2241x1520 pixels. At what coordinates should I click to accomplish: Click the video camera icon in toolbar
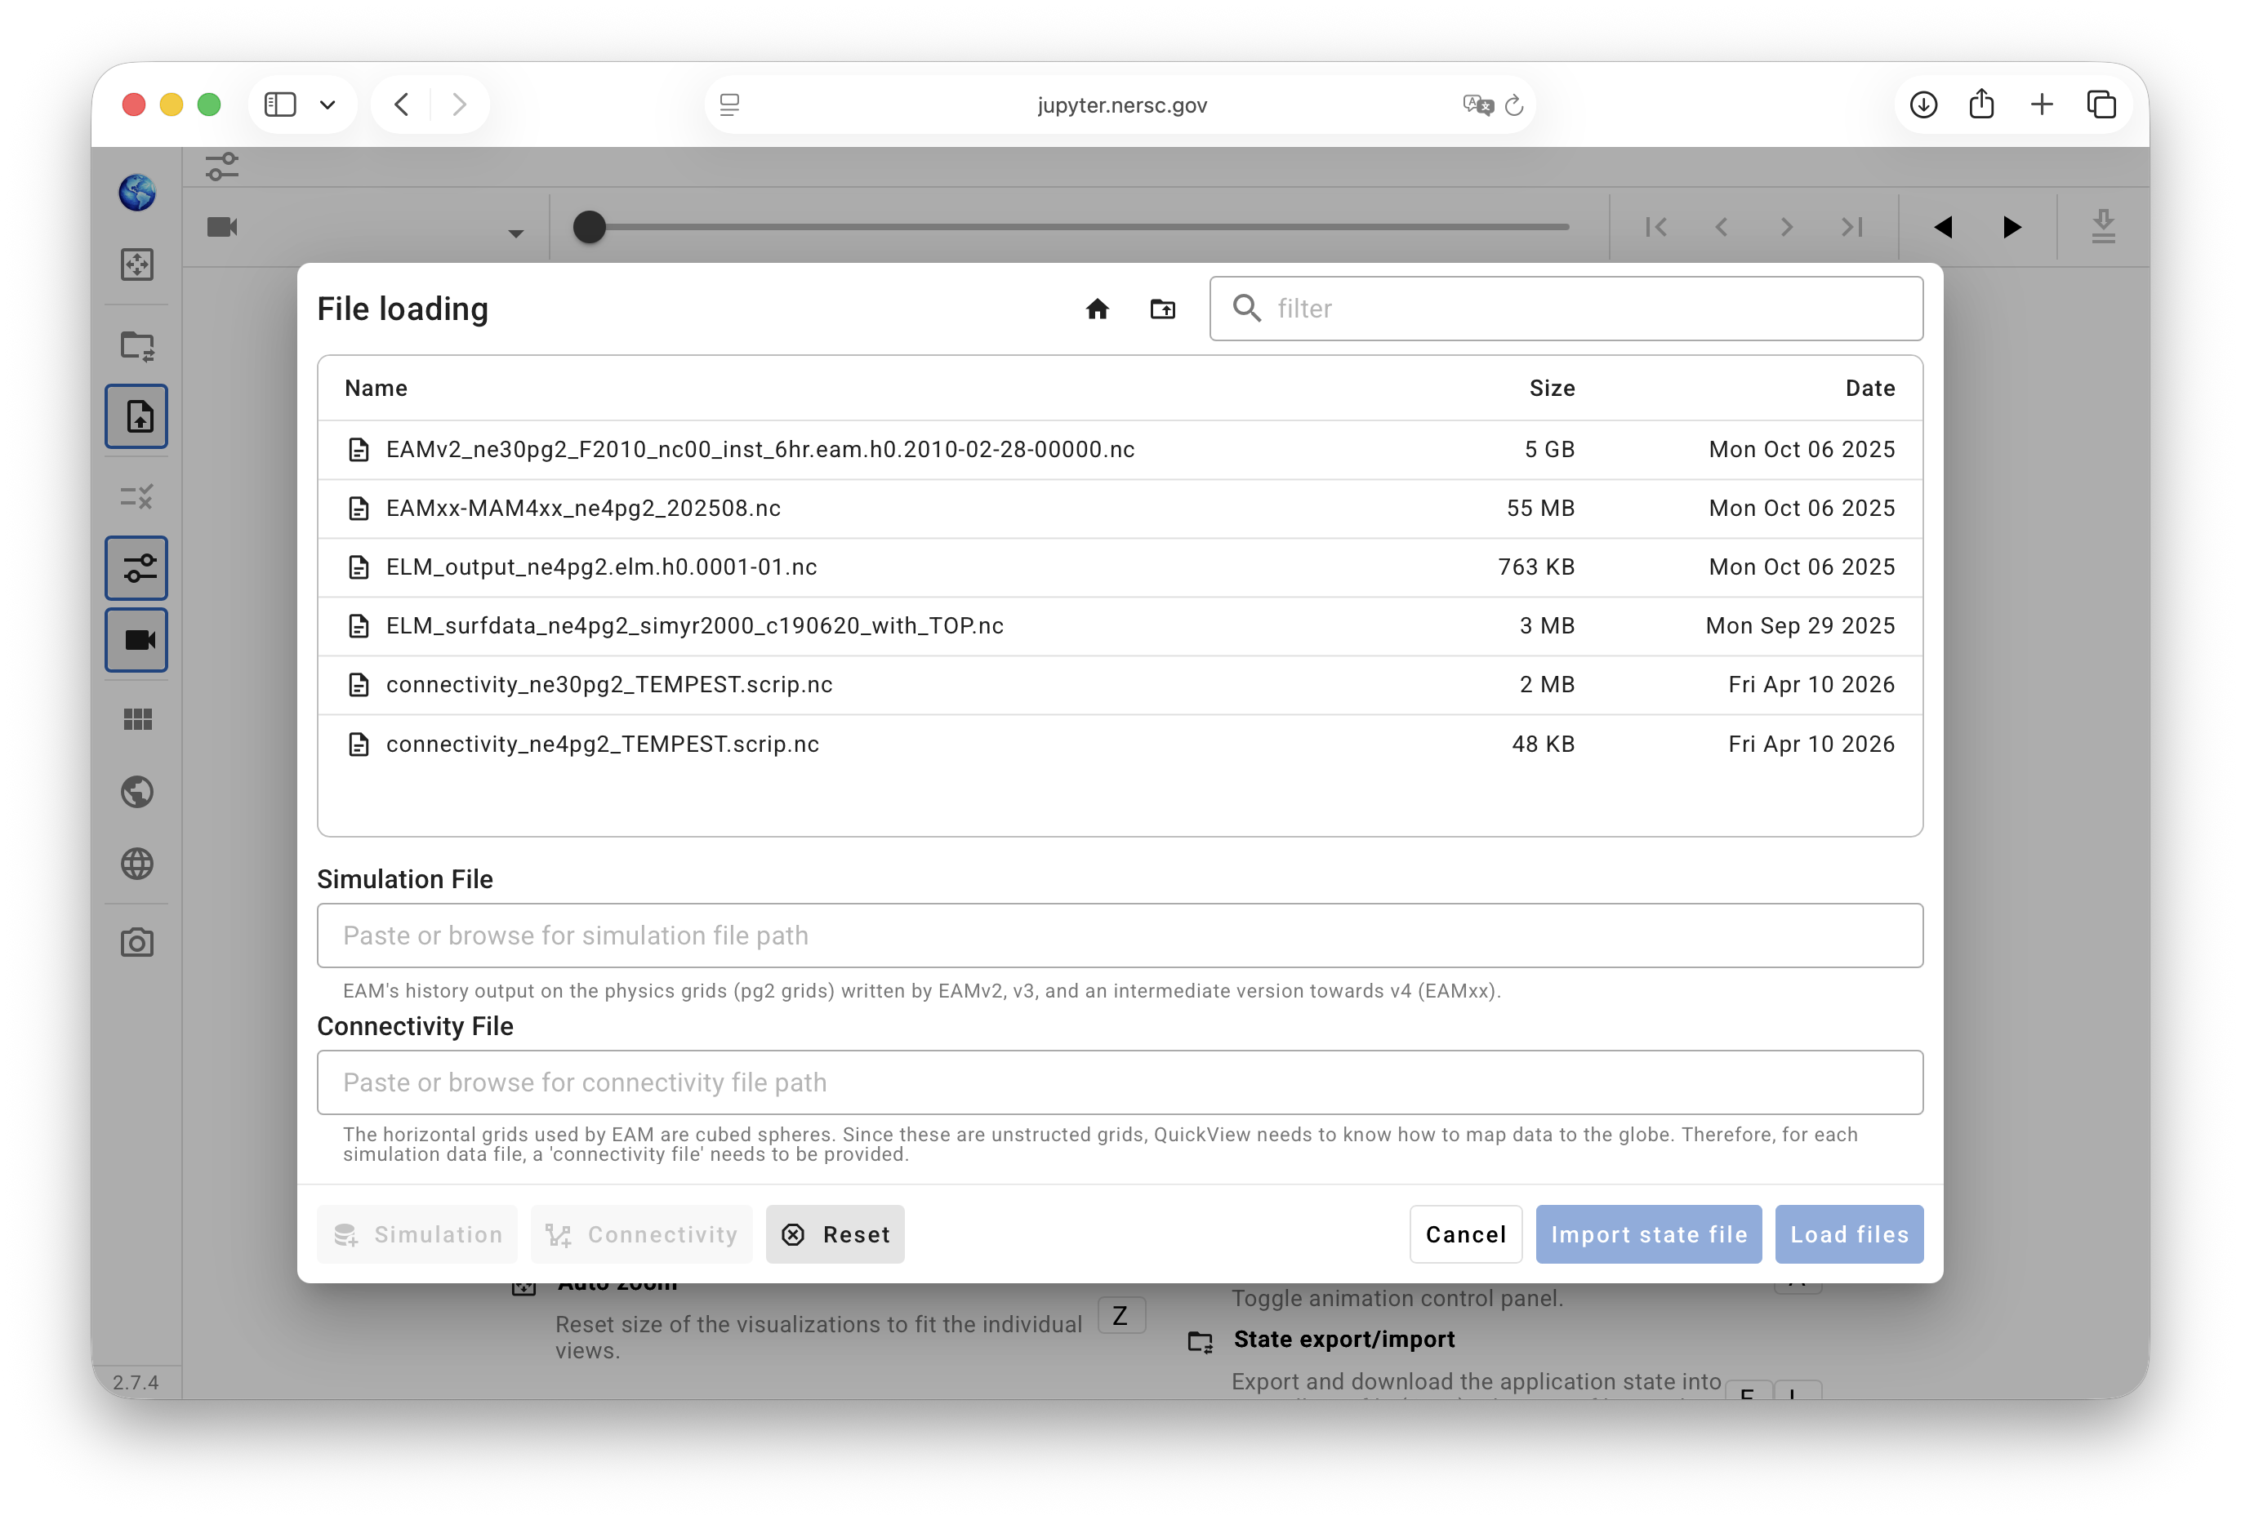[222, 226]
